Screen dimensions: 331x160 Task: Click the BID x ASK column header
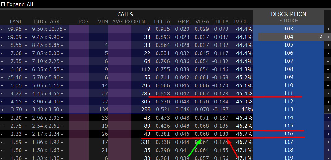47,21
